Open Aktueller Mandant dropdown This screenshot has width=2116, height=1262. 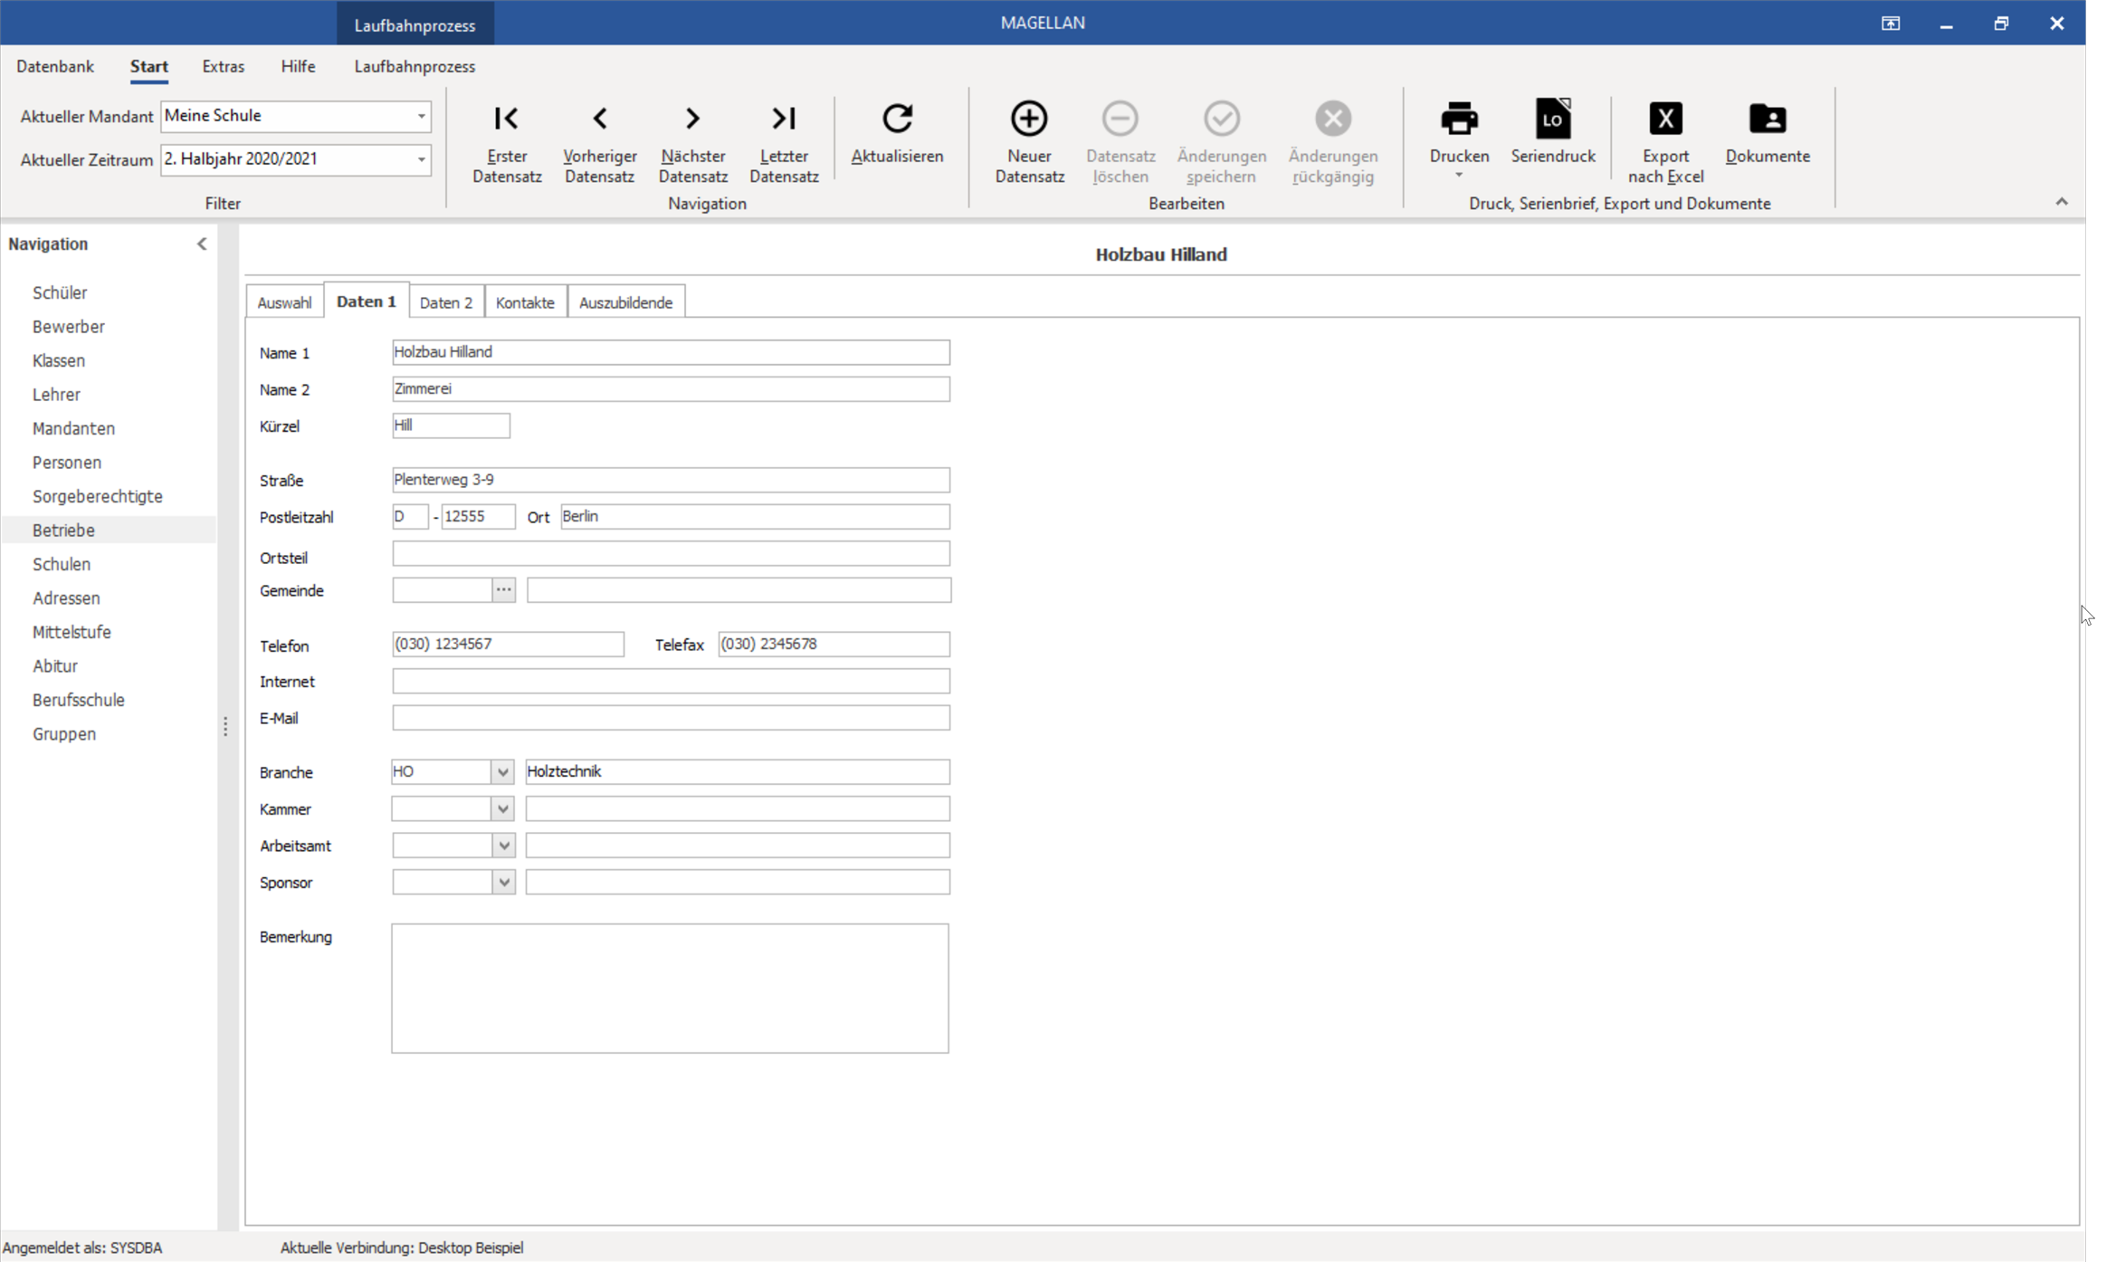421,116
